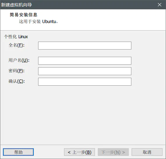This screenshot has height=159, width=166.
Task: Click the 用户名(U) label text
Action: point(19,60)
